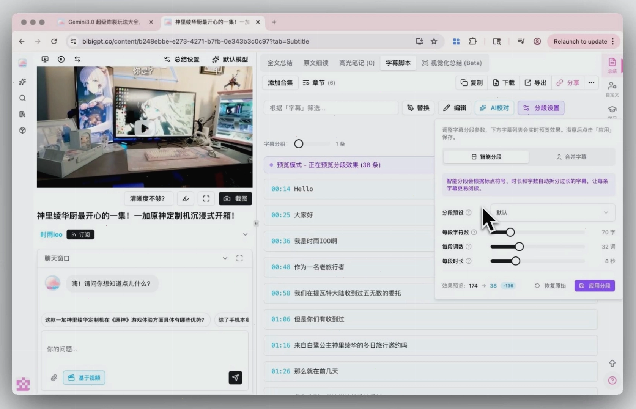Click the left sidebar search icon
This screenshot has width=636, height=409.
coord(23,98)
